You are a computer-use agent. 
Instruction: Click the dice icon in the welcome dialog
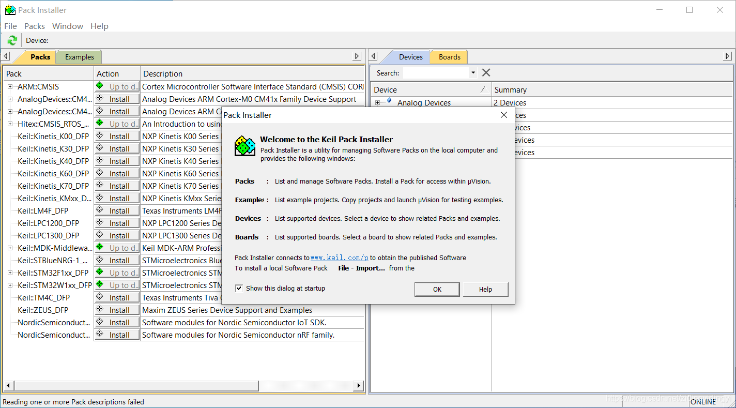[245, 146]
